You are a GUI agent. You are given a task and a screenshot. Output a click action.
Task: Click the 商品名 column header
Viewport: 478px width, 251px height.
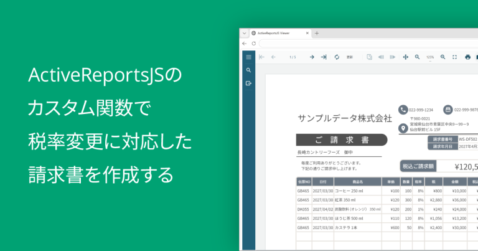[x=358, y=182]
